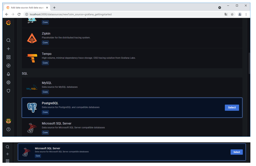This screenshot has width=256, height=166.
Task: Open the Configuration gear icon
Action: pyautogui.click(x=8, y=83)
